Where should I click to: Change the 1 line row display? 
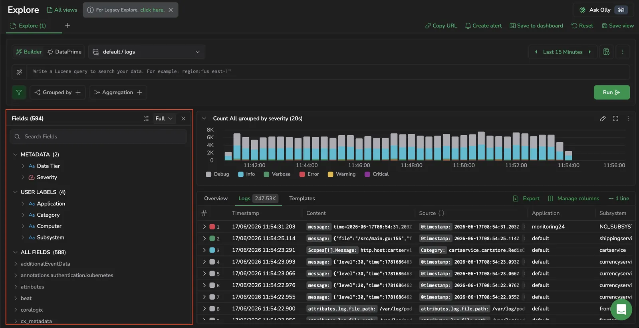coord(619,198)
